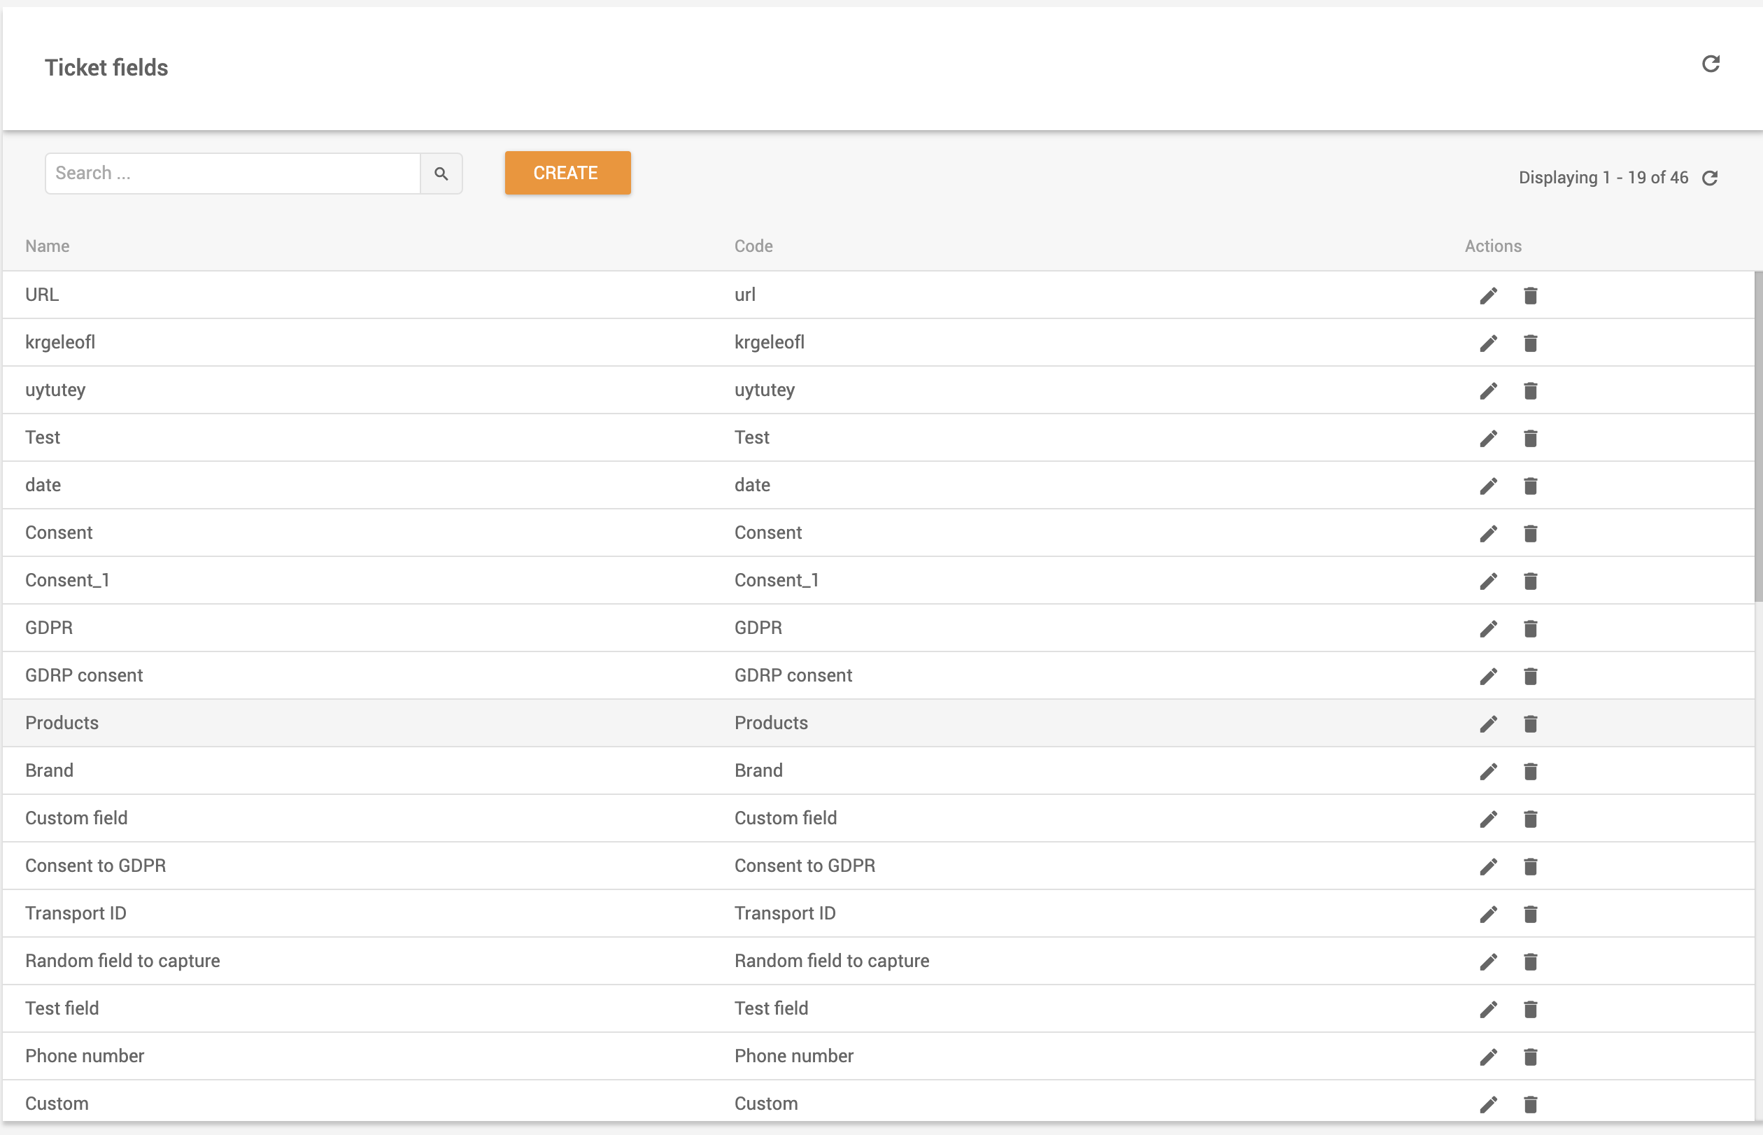The width and height of the screenshot is (1763, 1135).
Task: Select the Phone number name cell
Action: click(84, 1055)
